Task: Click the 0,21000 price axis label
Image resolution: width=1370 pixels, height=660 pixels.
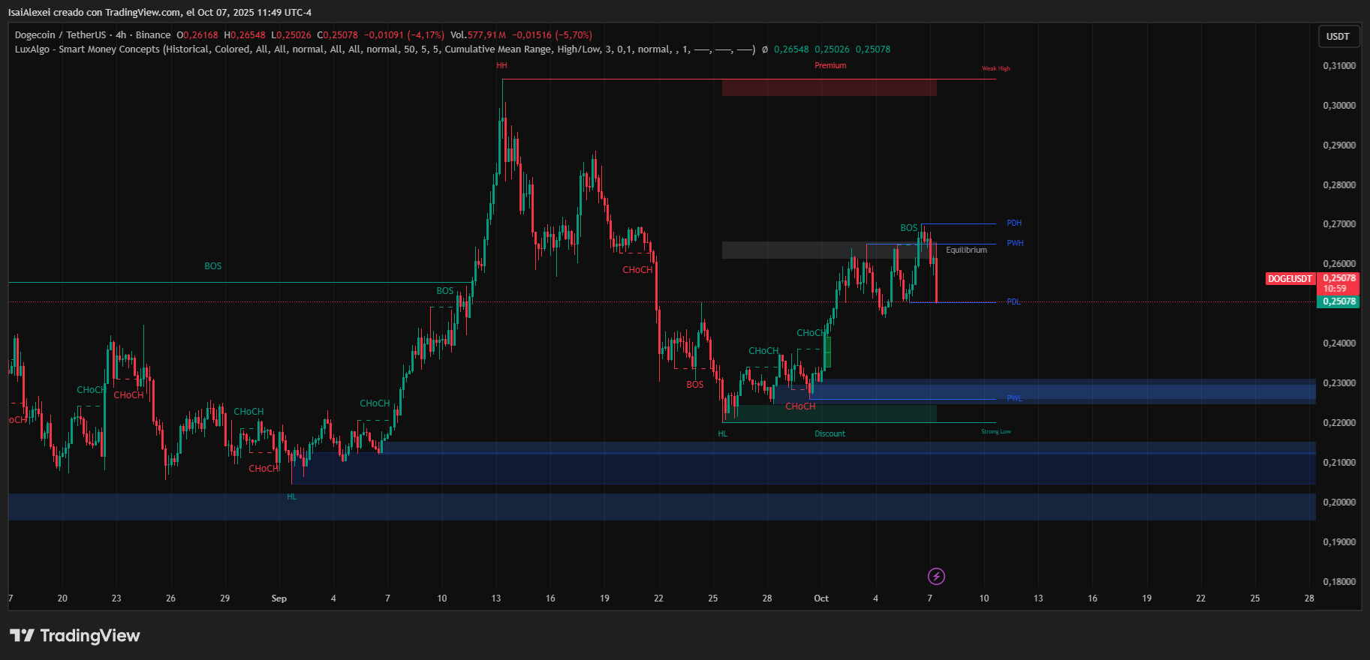Action: (x=1339, y=463)
